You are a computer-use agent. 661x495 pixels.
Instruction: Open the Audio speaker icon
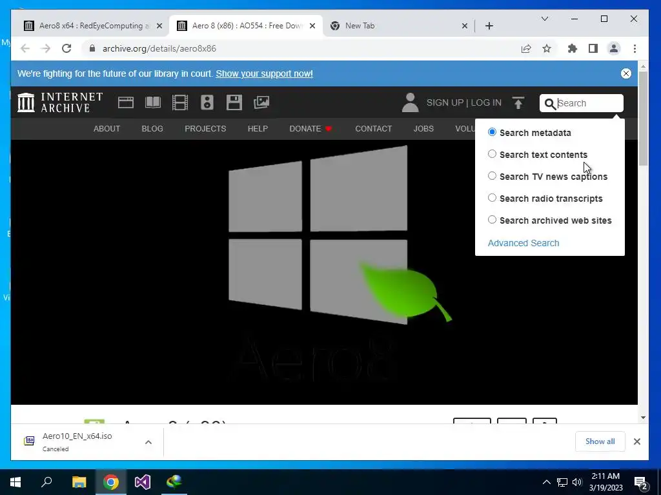pyautogui.click(x=207, y=102)
